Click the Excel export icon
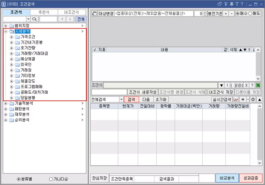Image resolution: width=265 pixels, height=185 pixels. 258,85
